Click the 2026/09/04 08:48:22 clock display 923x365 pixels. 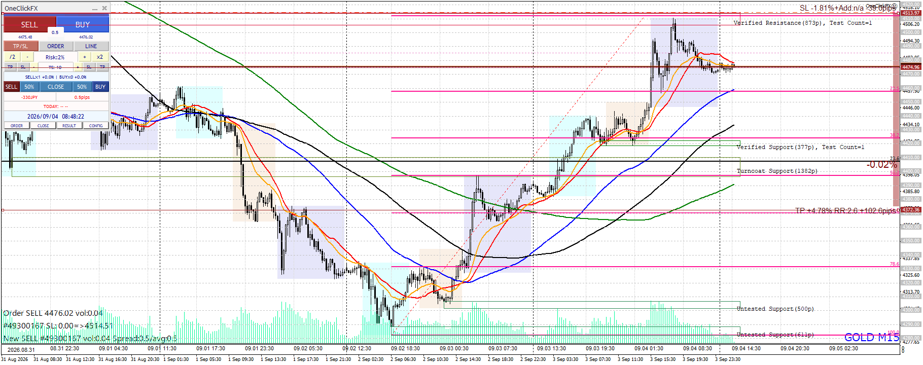point(56,117)
